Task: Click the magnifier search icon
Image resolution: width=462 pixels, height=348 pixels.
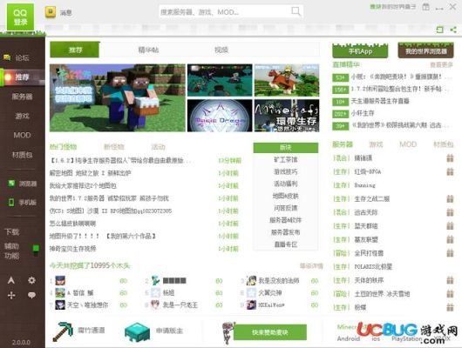Action: tap(296, 11)
